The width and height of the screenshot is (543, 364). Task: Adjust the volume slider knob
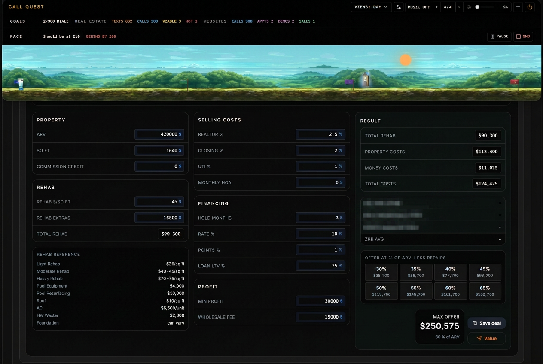pyautogui.click(x=477, y=7)
